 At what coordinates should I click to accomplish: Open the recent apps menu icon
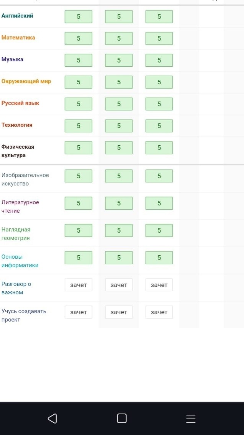(191, 419)
